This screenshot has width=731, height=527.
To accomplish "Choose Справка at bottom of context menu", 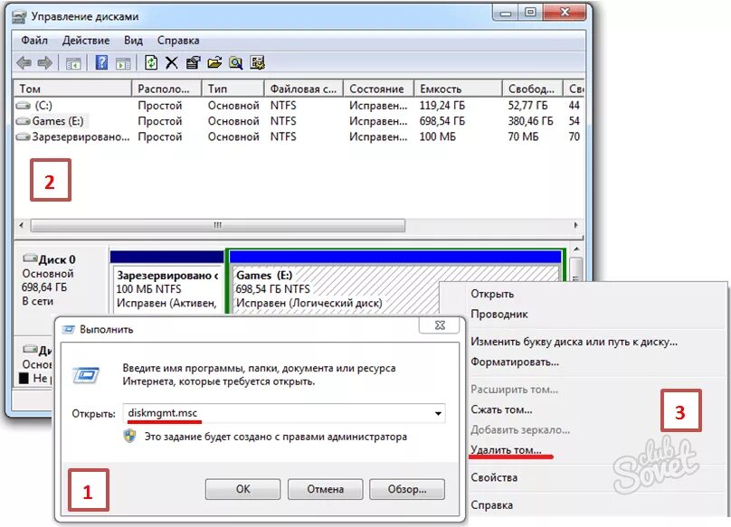I will 492,505.
